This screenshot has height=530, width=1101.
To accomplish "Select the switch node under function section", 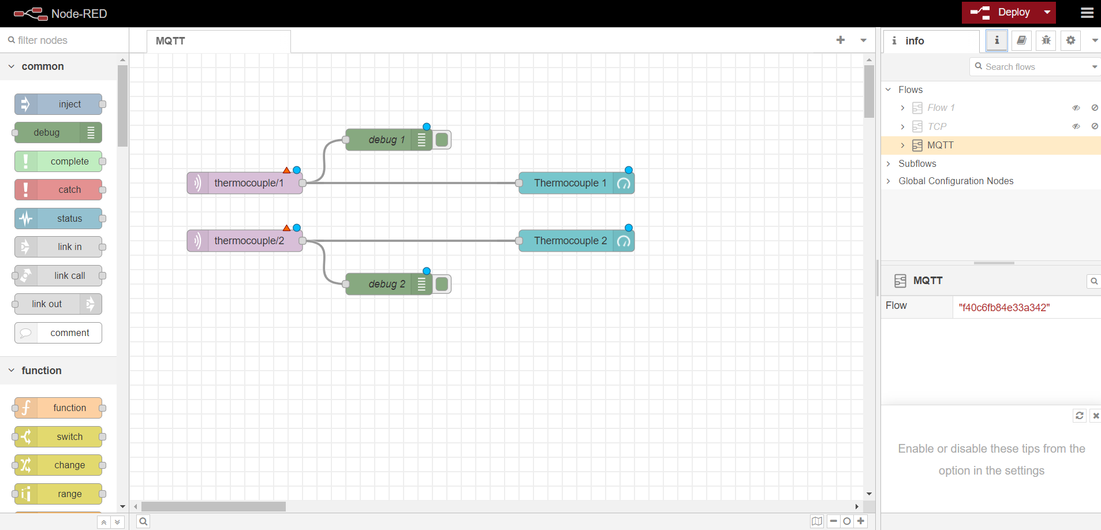I will click(58, 436).
